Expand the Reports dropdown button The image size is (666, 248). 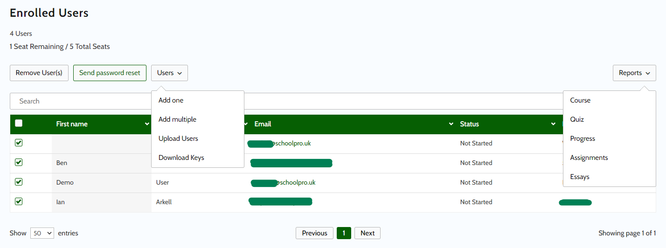634,73
